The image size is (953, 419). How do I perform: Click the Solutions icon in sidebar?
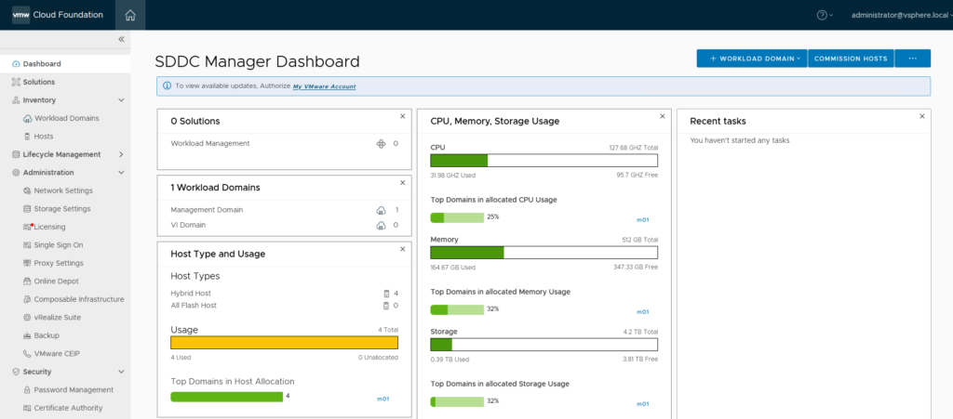click(17, 82)
